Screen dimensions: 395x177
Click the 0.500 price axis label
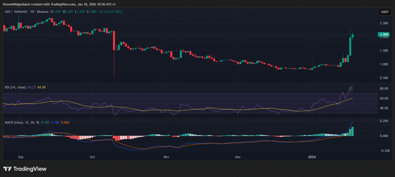385,78
